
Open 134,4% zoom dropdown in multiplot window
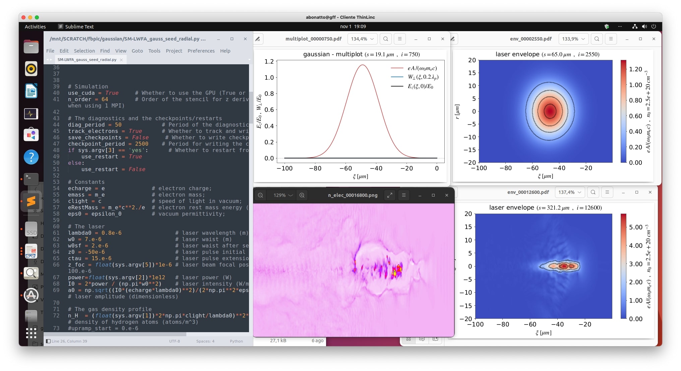363,39
